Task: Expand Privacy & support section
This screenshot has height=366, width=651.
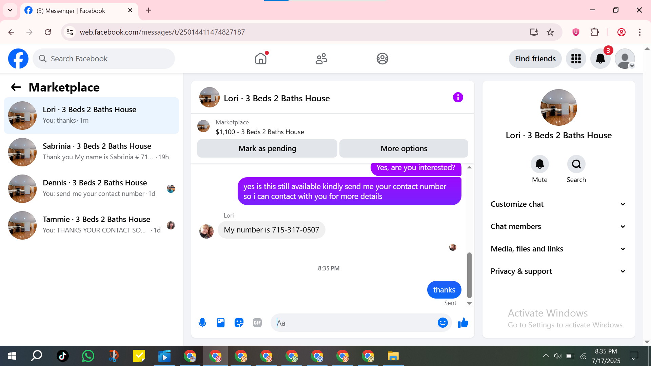Action: click(558, 271)
